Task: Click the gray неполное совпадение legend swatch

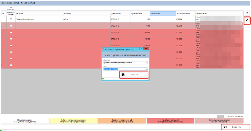Action: click(x=220, y=116)
